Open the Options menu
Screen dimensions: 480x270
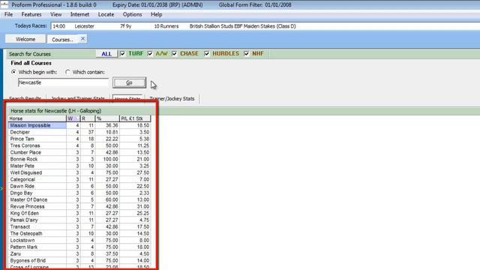[x=132, y=14]
